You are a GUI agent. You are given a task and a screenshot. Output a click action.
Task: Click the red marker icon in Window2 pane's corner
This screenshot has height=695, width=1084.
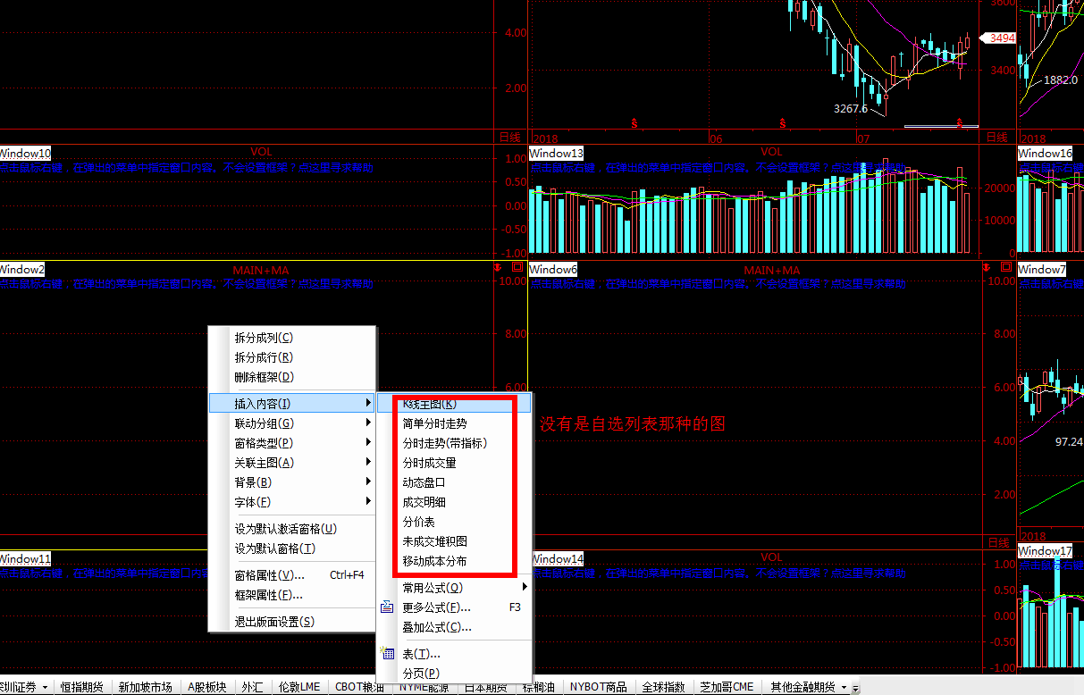click(500, 267)
